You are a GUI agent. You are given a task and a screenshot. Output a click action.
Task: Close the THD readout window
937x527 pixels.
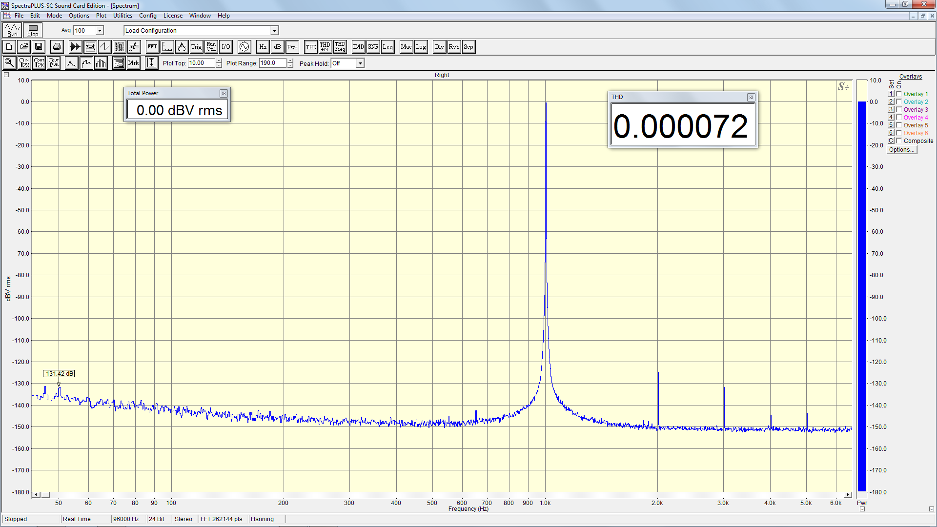coord(751,97)
